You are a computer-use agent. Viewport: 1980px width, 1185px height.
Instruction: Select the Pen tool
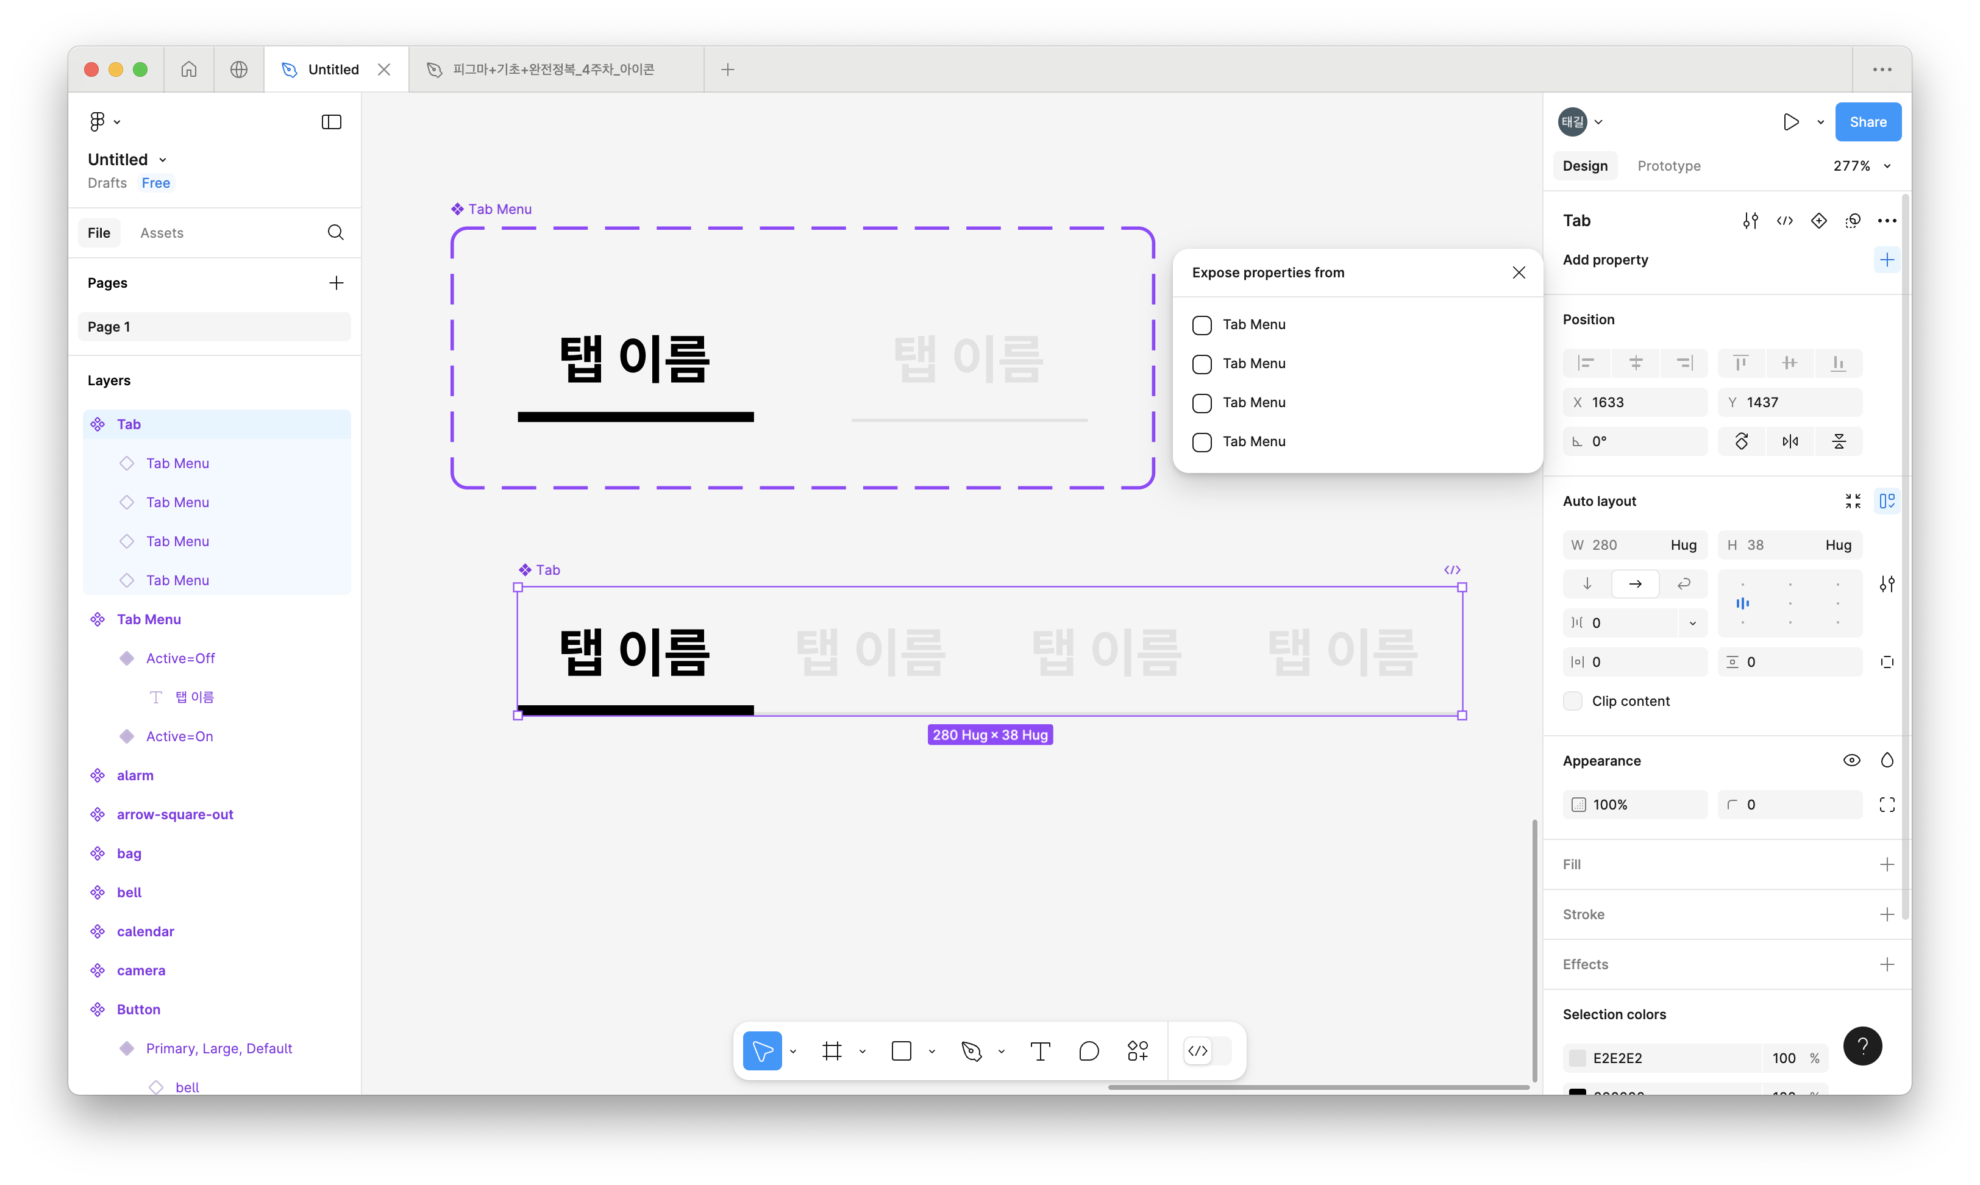[x=971, y=1051]
